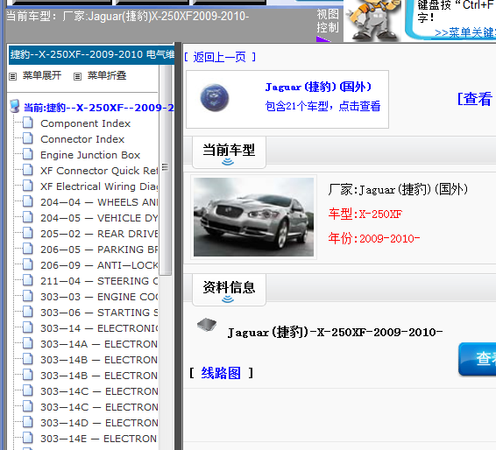The height and width of the screenshot is (450, 496).
Task: Click the page icon next to Engine Junction Box
Action: 28,155
